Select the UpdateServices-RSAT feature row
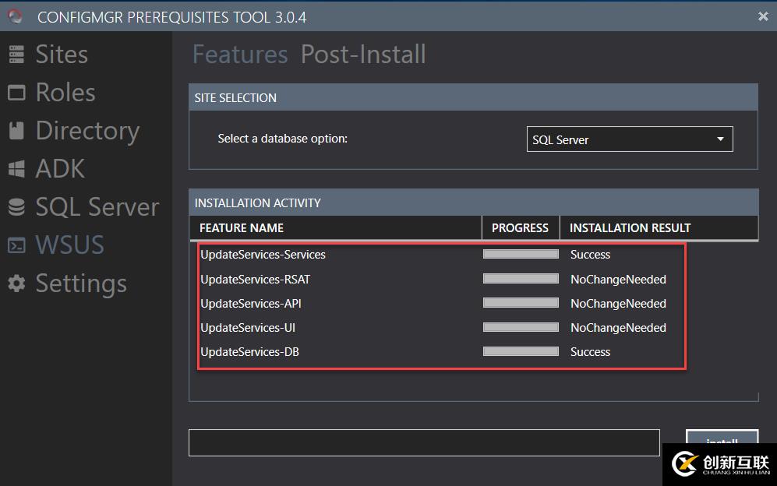Screen dimensions: 777x486 pyautogui.click(x=255, y=280)
